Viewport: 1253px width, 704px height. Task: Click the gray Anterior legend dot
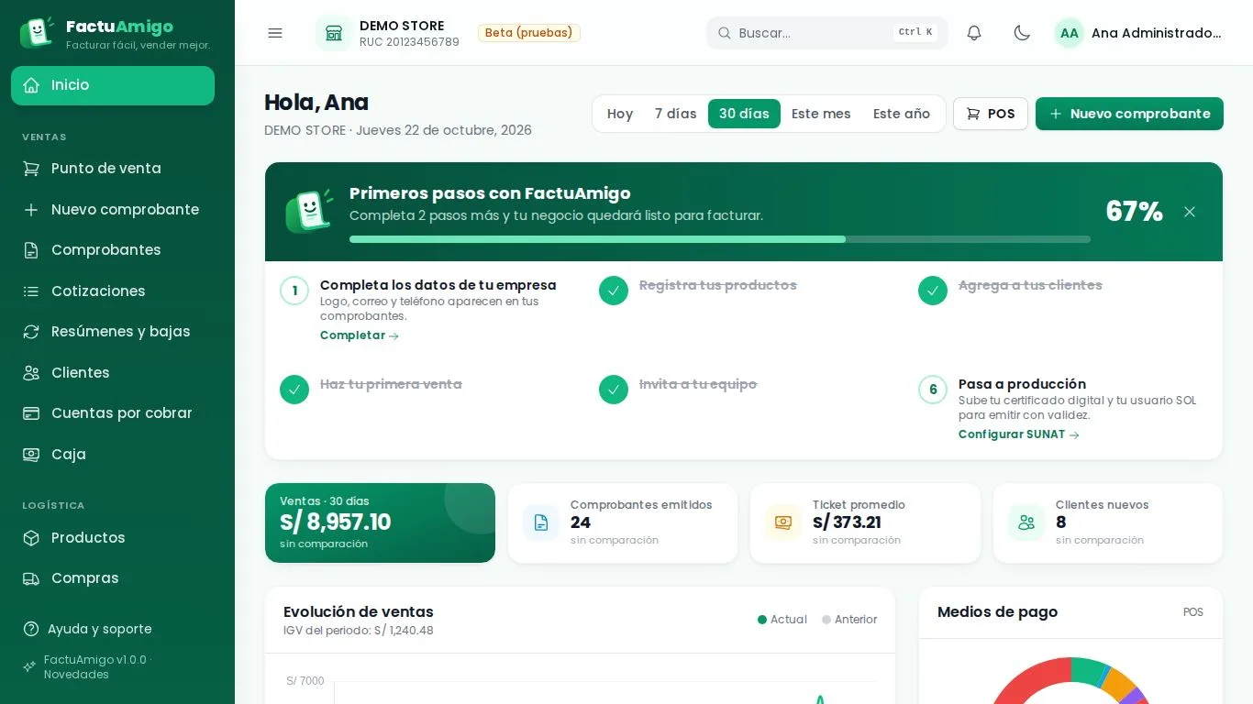click(826, 620)
